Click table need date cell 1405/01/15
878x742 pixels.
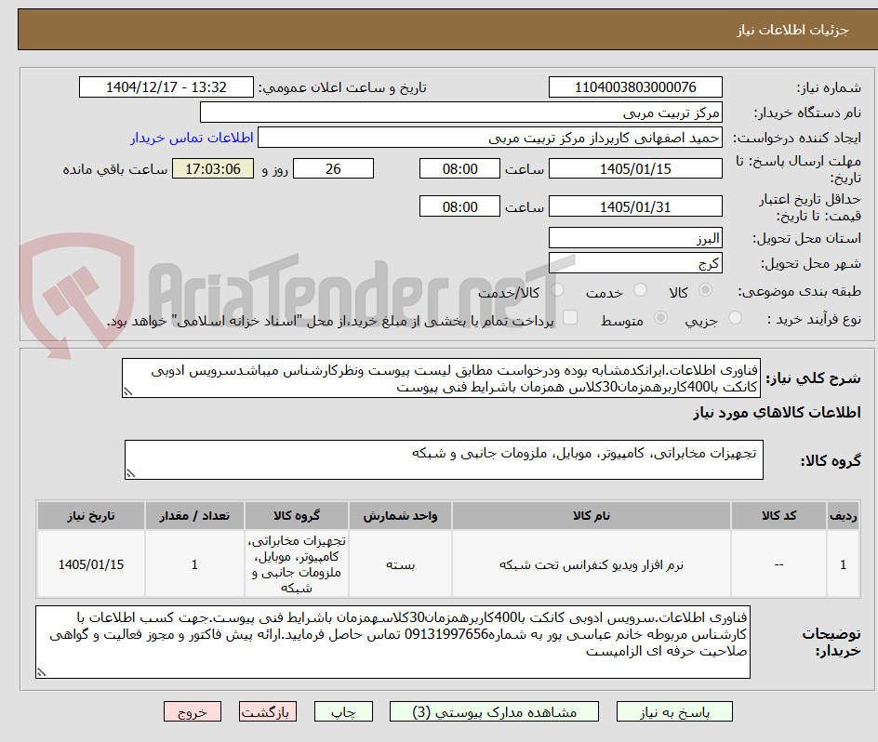pos(91,564)
